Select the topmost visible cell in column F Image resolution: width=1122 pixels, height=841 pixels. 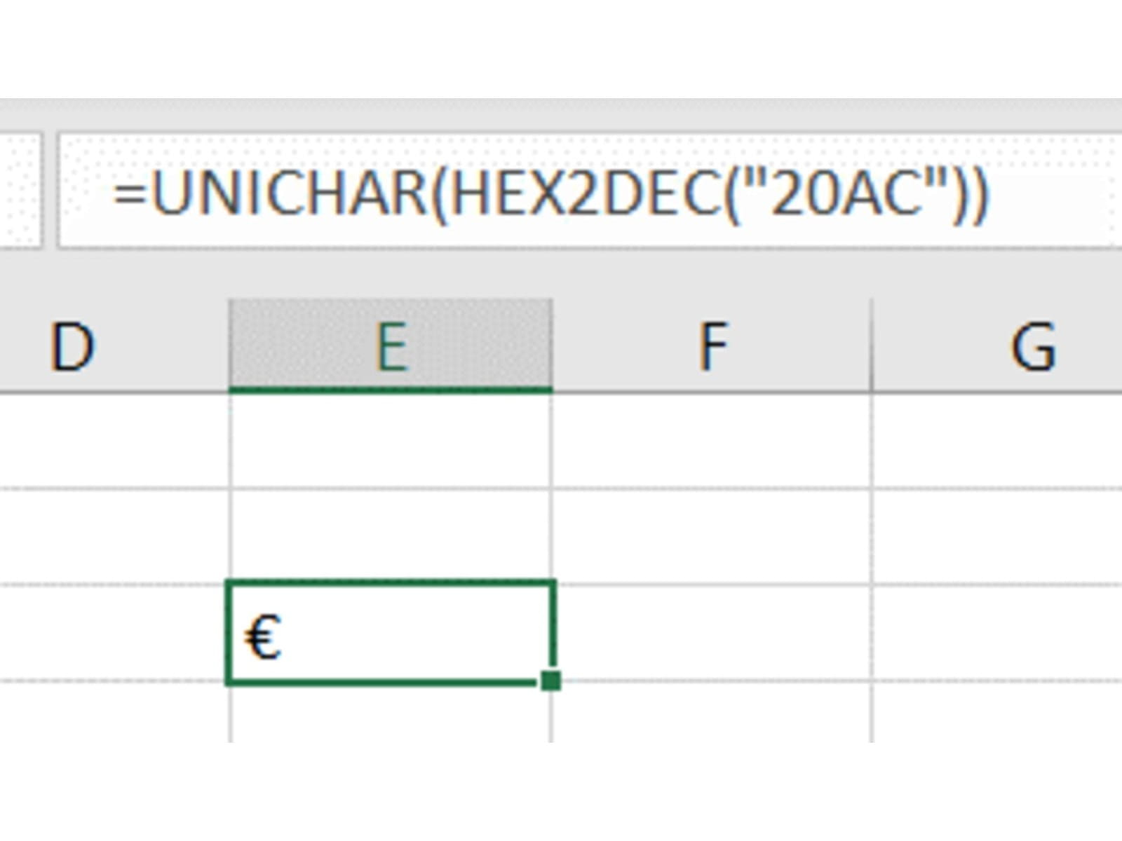click(712, 440)
